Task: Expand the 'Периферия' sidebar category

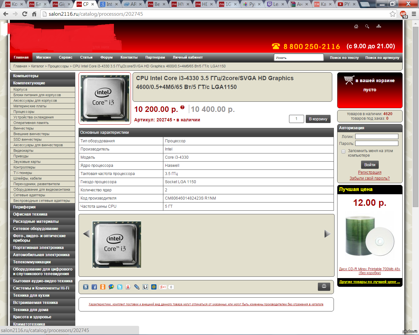Action: pos(25,207)
